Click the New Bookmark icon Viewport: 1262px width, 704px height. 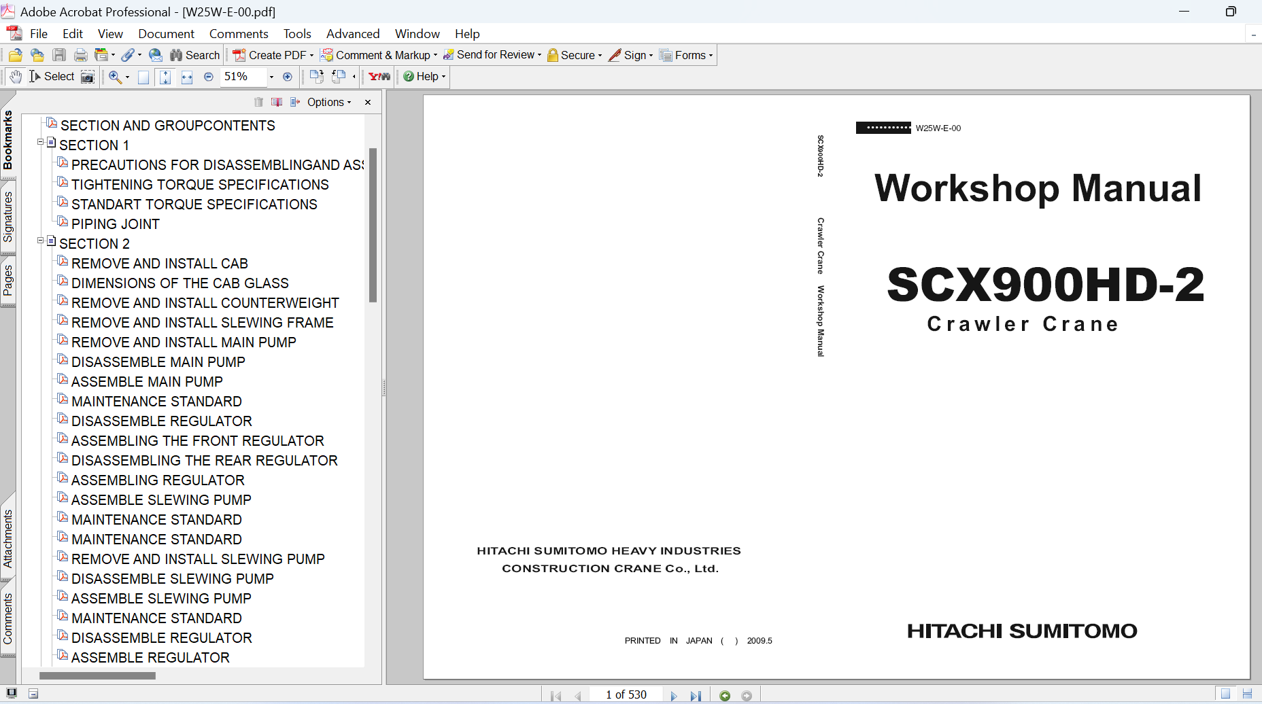(x=277, y=102)
